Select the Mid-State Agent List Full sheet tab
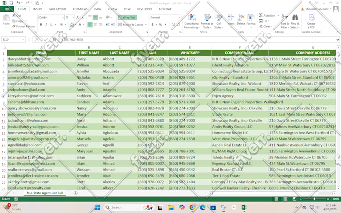This screenshot has height=213, width=341. 45,193
